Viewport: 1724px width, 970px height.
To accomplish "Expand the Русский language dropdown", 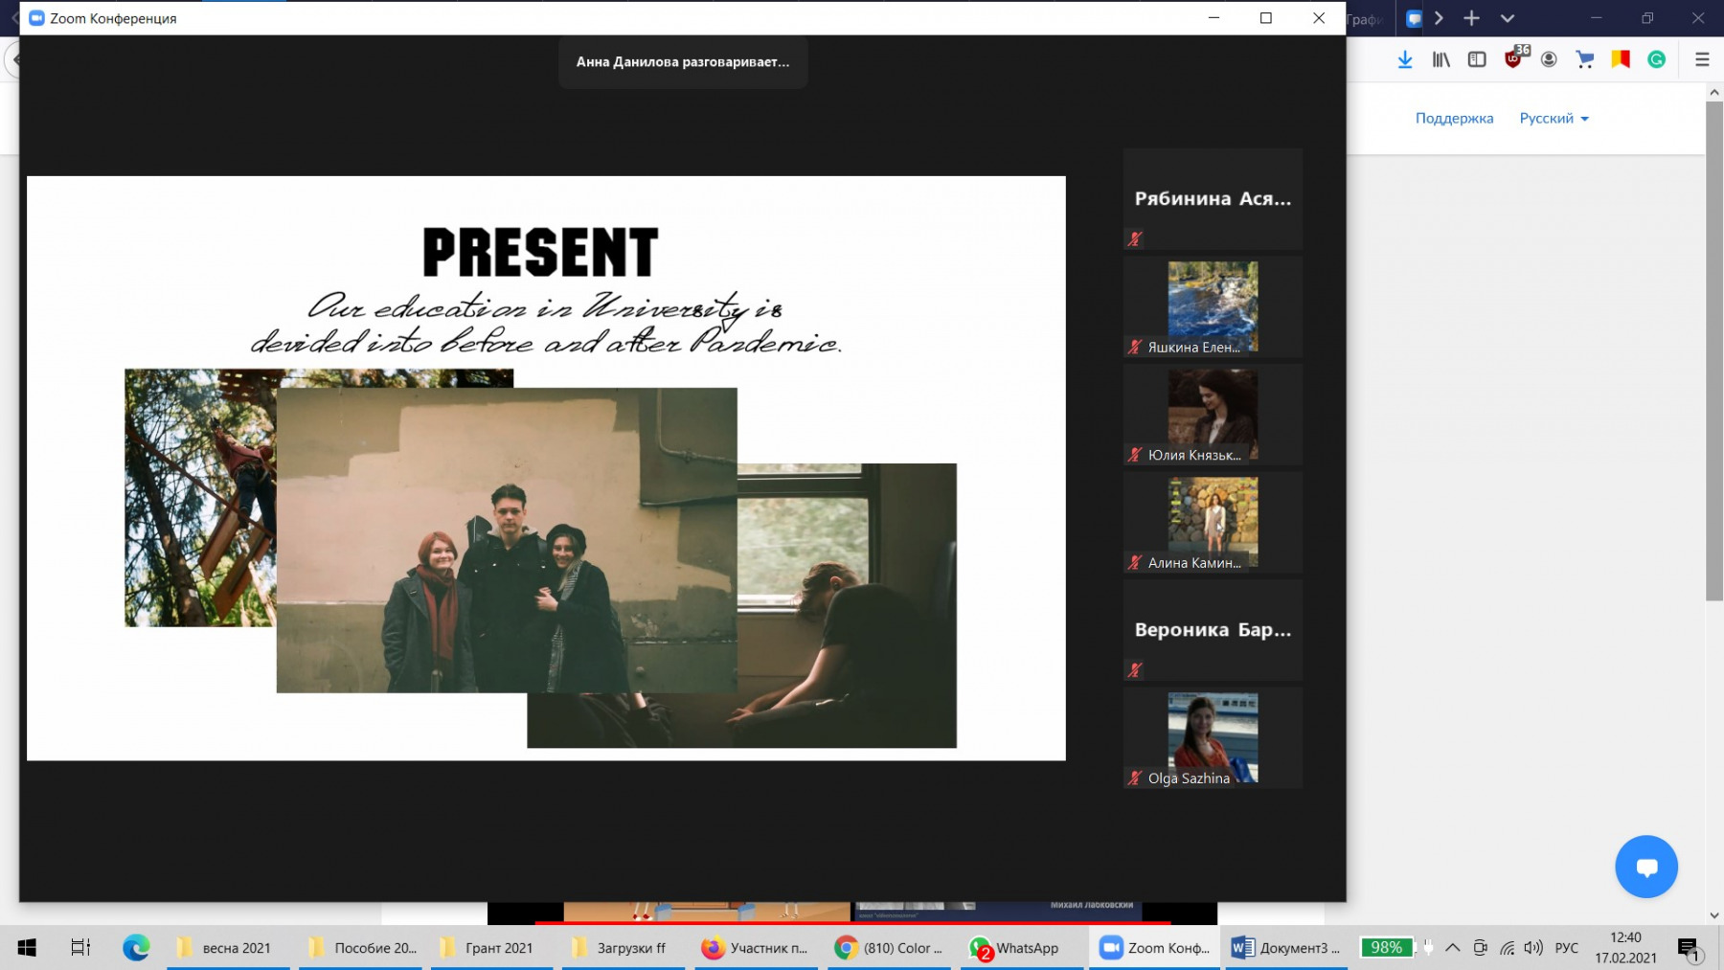I will (1554, 119).
